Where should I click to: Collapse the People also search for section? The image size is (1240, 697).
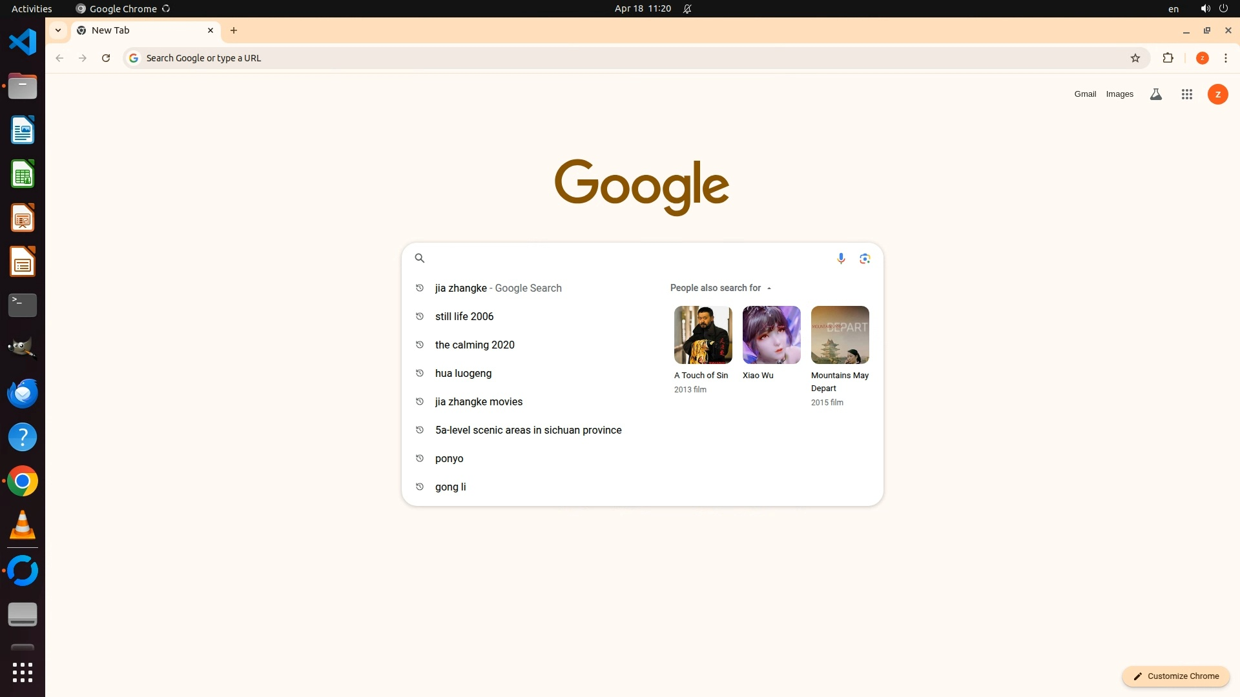(769, 288)
